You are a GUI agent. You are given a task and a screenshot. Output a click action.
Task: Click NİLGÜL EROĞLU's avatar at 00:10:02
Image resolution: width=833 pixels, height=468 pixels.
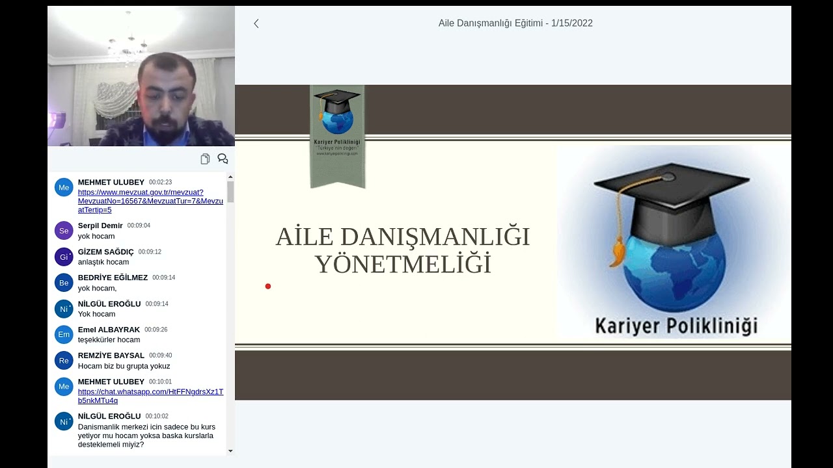click(x=64, y=421)
